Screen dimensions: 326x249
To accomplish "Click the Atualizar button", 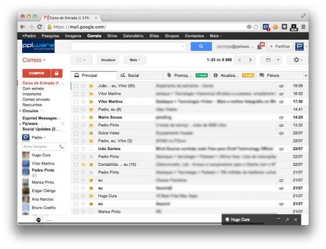I will click(108, 60).
